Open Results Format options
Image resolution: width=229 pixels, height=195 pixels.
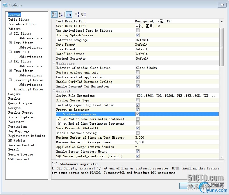20,113
